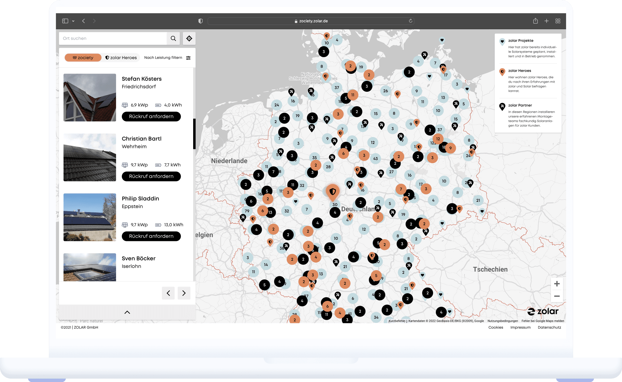Go back with the browser back arrow
This screenshot has height=382, width=622.
pyautogui.click(x=84, y=21)
